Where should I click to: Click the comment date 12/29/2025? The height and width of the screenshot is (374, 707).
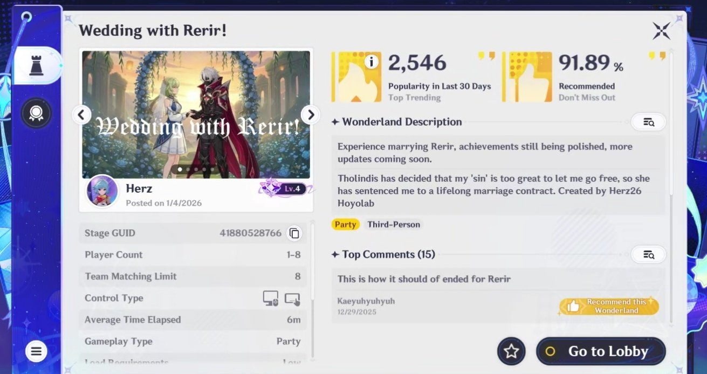pyautogui.click(x=357, y=312)
